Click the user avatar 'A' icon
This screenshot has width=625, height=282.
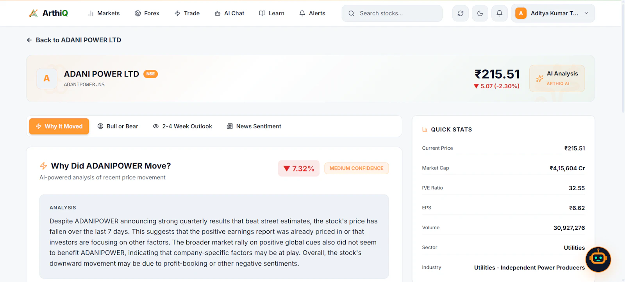[x=521, y=13]
